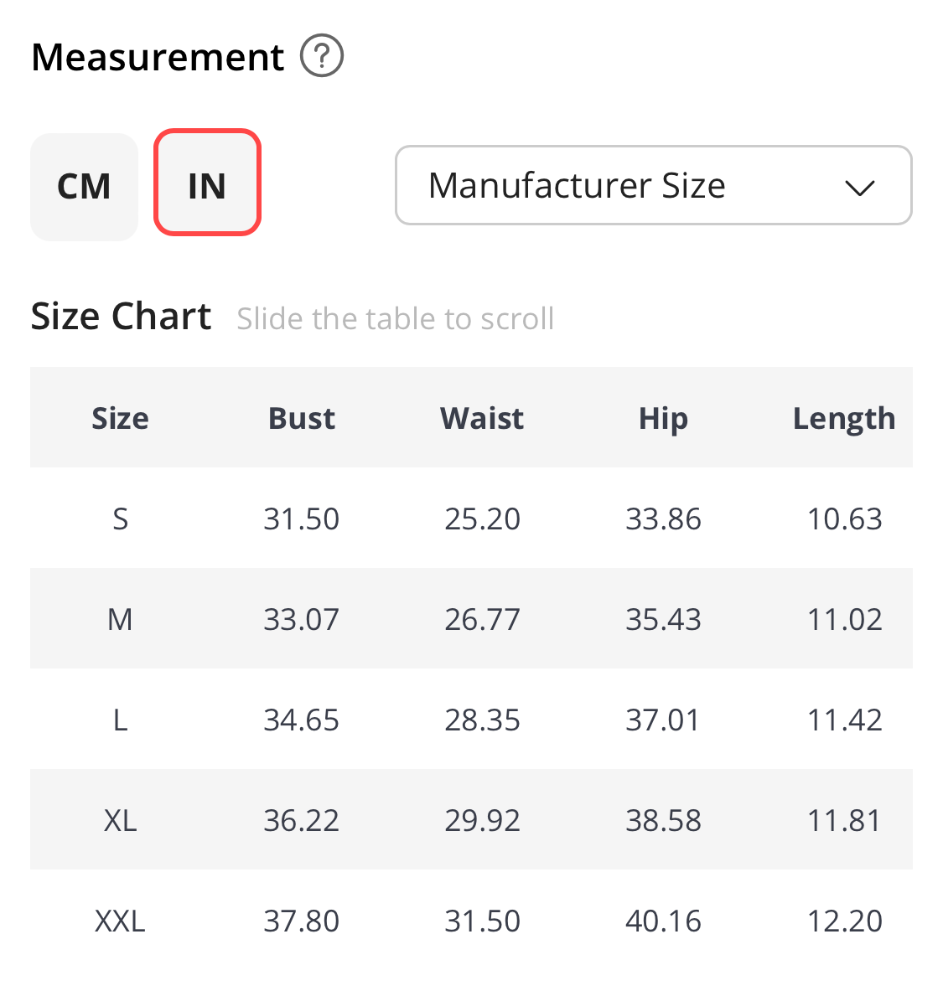The image size is (943, 996).
Task: Click the Bust column header
Action: pyautogui.click(x=301, y=419)
